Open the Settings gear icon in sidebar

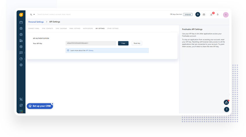[x=21, y=65]
